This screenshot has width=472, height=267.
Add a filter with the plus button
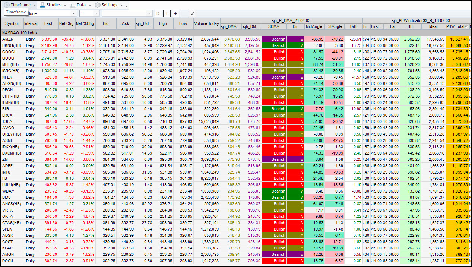tap(175, 13)
